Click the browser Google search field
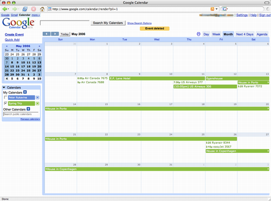Image resolution: width=271 pixels, height=201 pixels. click(246, 9)
